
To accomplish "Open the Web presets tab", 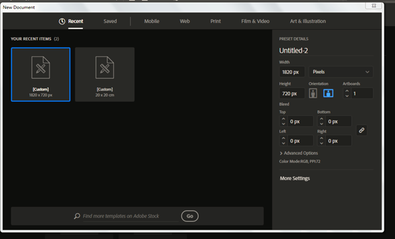I will [x=184, y=22].
